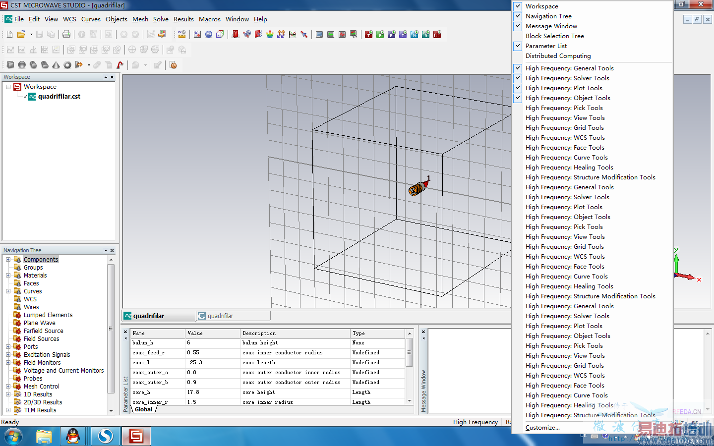Screen dimensions: 714x446
Task: Start the TLM solver icon
Action: (437, 34)
